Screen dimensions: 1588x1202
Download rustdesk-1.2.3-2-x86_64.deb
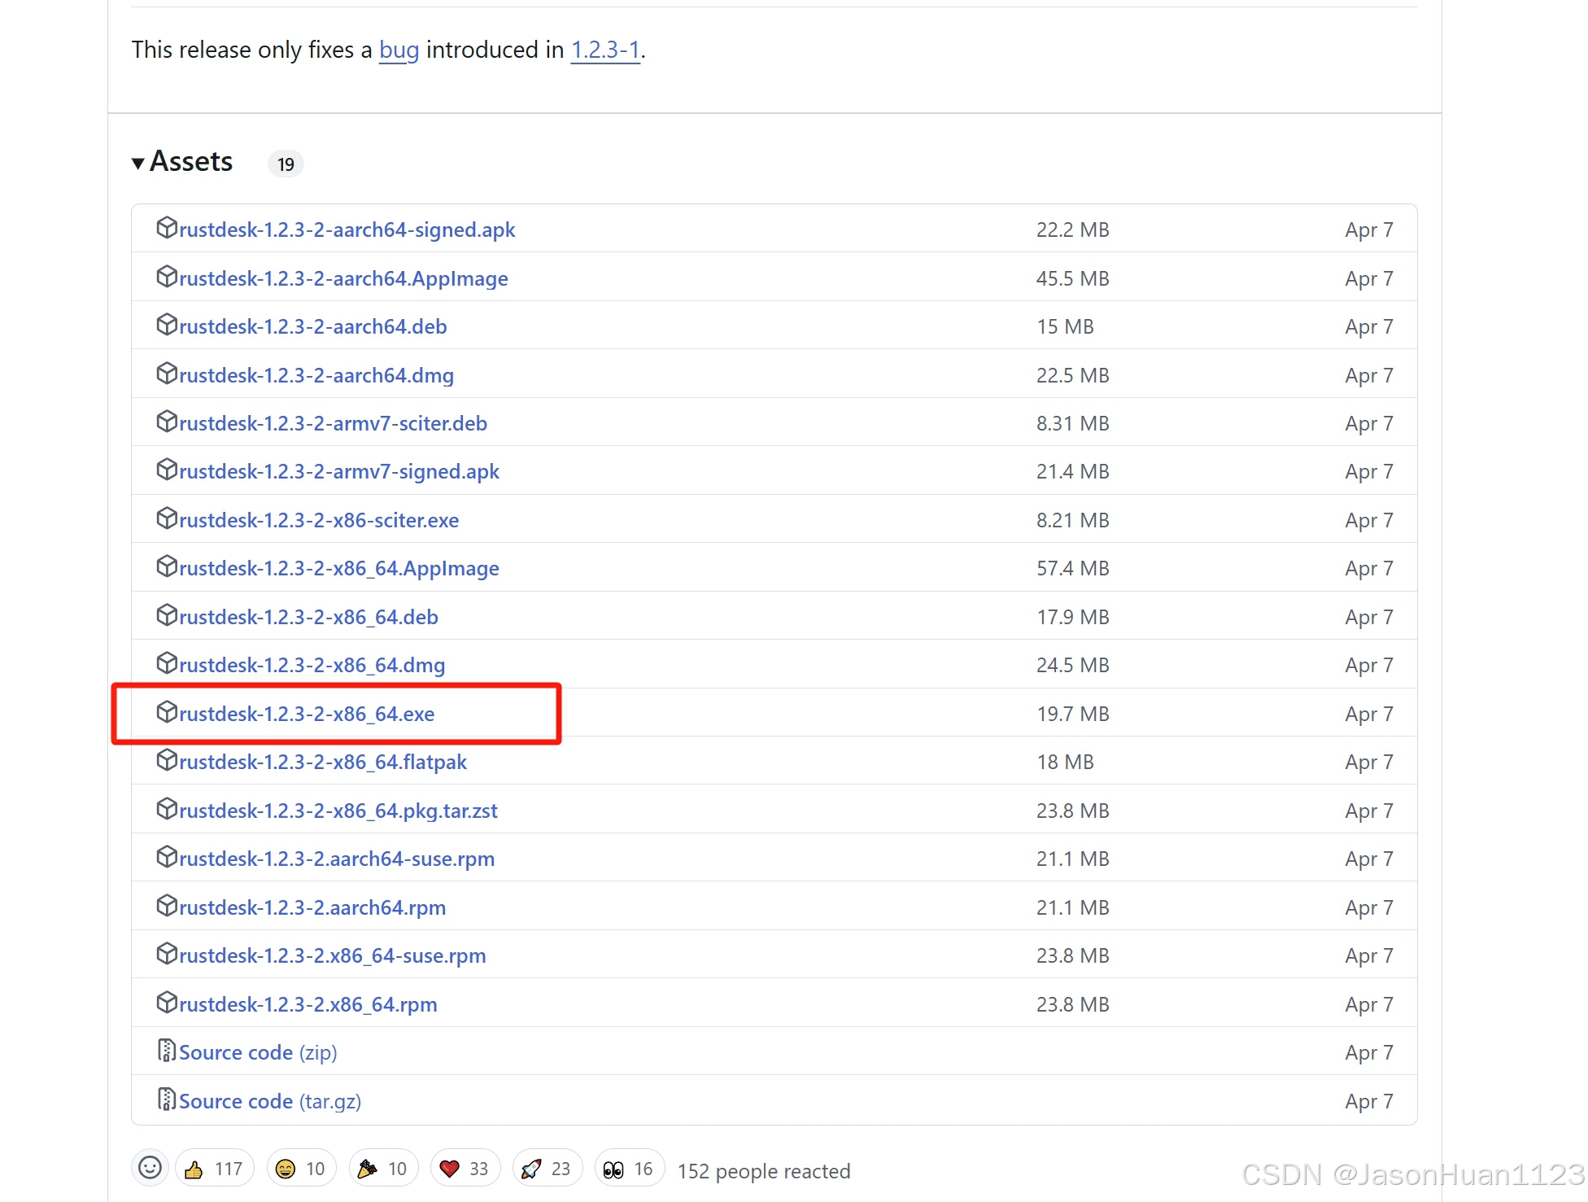point(308,617)
